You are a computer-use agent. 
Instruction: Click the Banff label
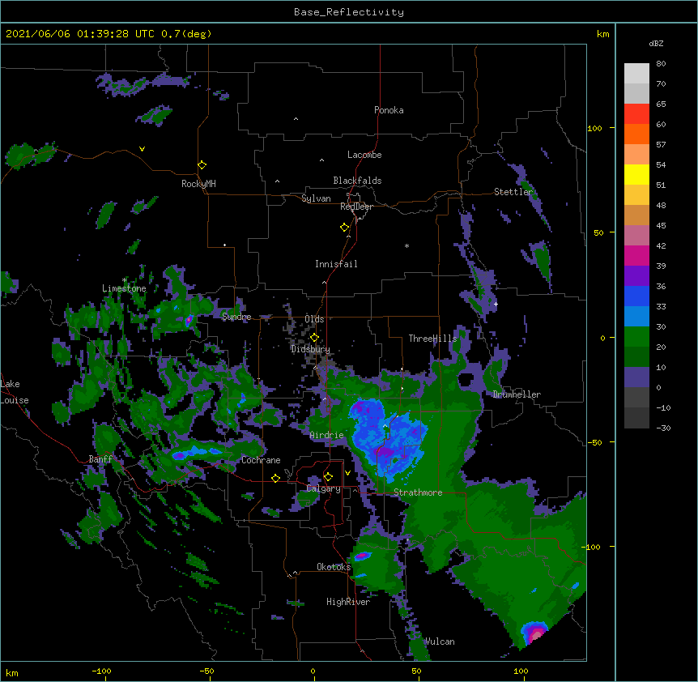(x=100, y=459)
